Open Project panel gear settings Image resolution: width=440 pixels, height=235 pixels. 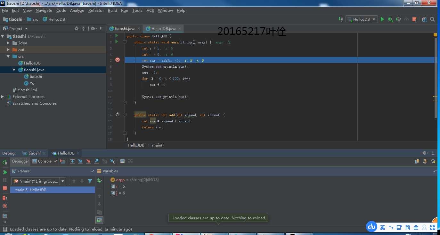tap(94, 28)
